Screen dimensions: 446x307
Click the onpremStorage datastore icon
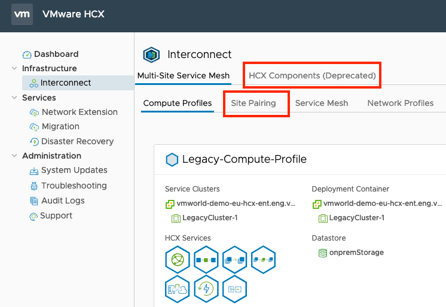pyautogui.click(x=322, y=253)
